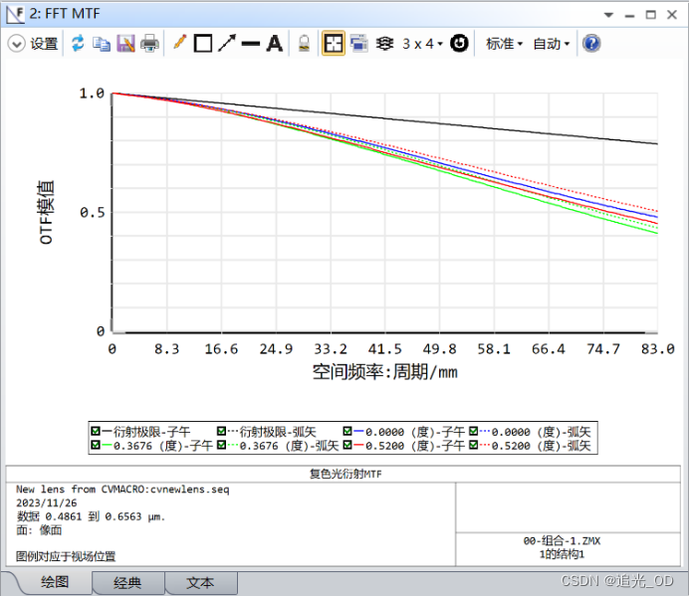Toggle the active cursor crosshair button
Image resolution: width=689 pixels, height=597 pixels.
tap(334, 43)
